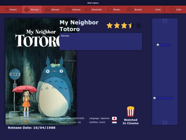Open the Books section in the navbar

tap(134, 10)
